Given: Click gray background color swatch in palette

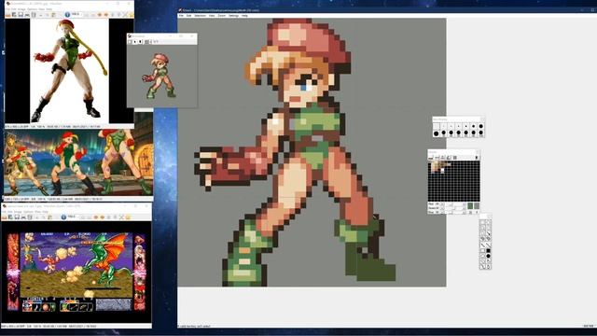Looking at the screenshot, I should coord(477,205).
